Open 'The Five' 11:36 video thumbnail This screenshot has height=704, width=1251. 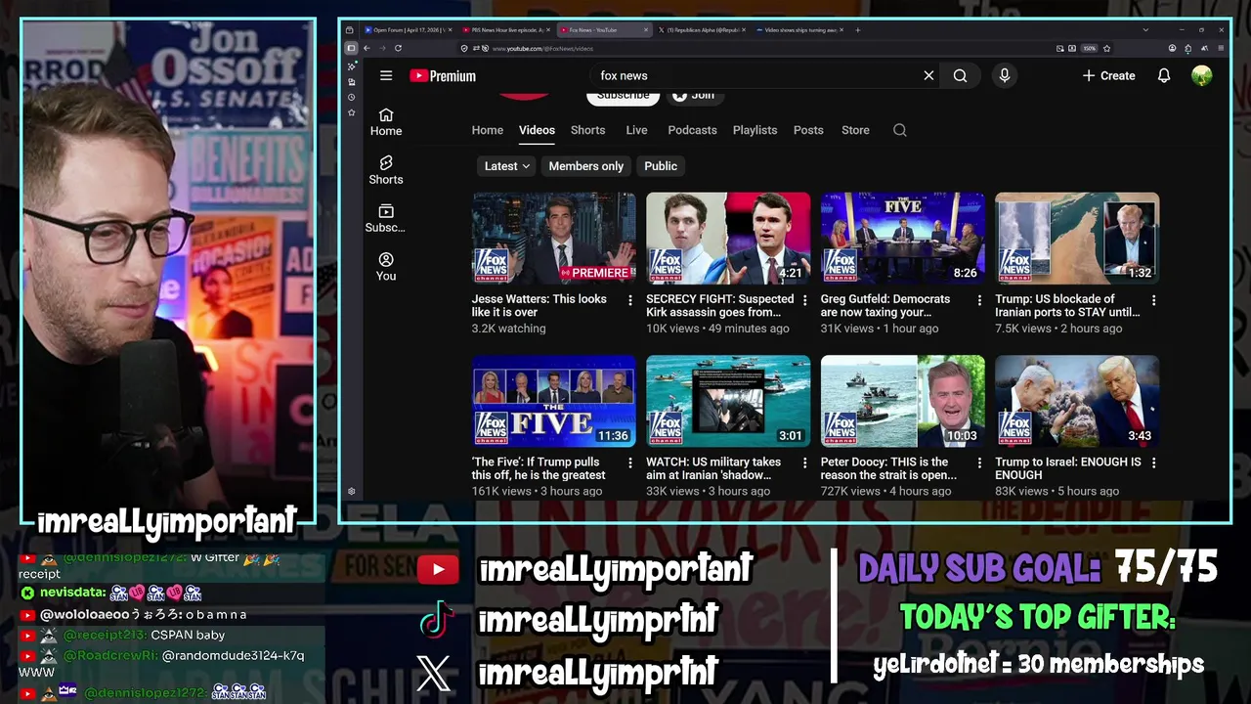click(553, 401)
